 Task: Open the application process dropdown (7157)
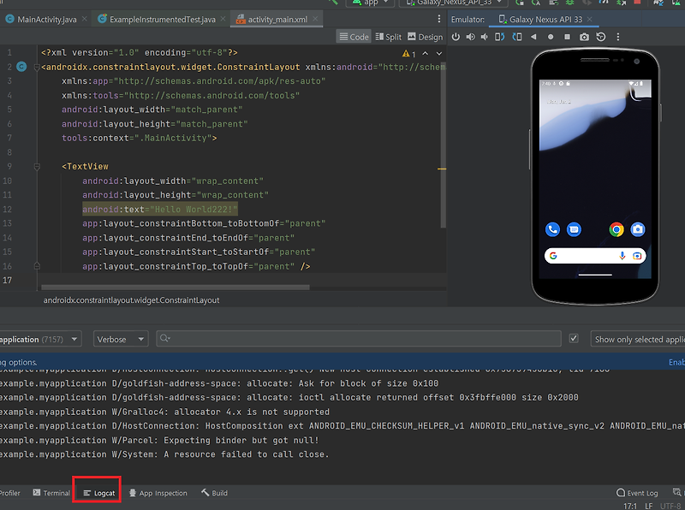point(39,339)
